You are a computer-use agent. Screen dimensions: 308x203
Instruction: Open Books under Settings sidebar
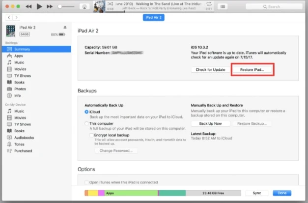(x=36, y=83)
